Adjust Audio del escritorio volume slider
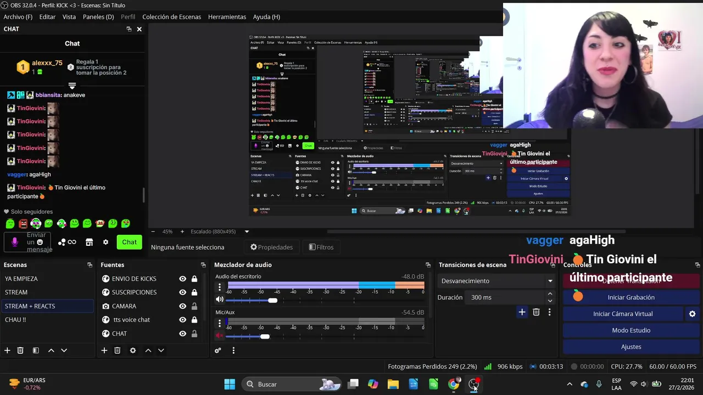The width and height of the screenshot is (703, 395). click(x=273, y=300)
